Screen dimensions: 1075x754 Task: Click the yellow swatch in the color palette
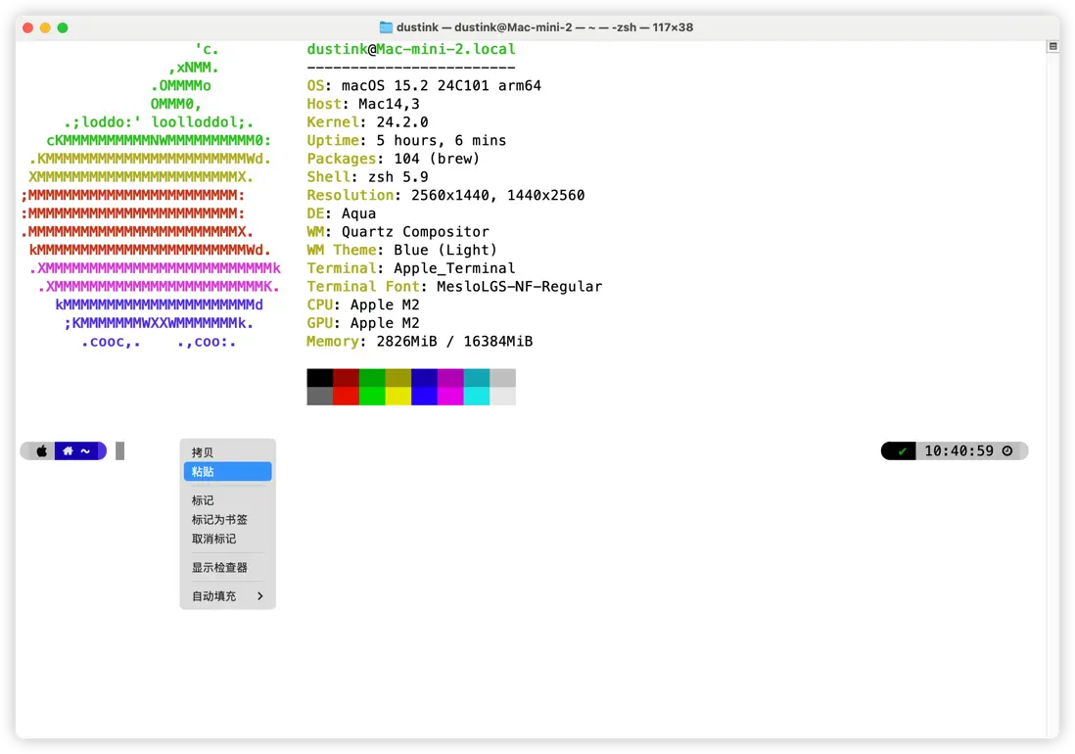397,397
